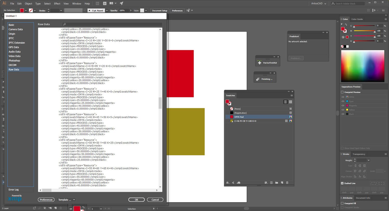Open the Object menu
The width and height of the screenshot is (389, 211).
click(x=29, y=4)
